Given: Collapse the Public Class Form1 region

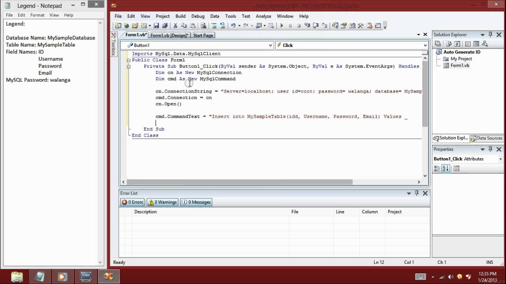Looking at the screenshot, I should [128, 60].
